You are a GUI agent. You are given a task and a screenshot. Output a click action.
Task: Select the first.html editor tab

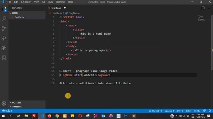[x=56, y=8]
